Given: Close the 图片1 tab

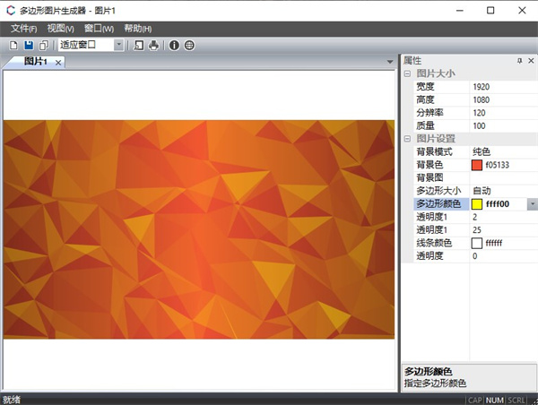Looking at the screenshot, I should pos(58,63).
